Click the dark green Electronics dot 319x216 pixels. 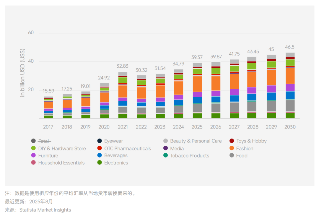pos(100,163)
